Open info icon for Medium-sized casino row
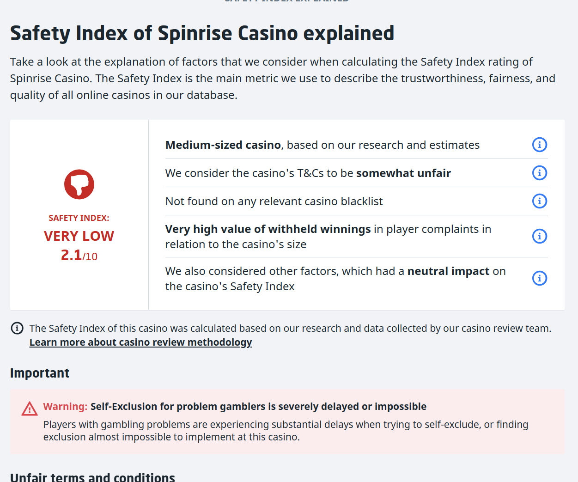 click(x=540, y=145)
